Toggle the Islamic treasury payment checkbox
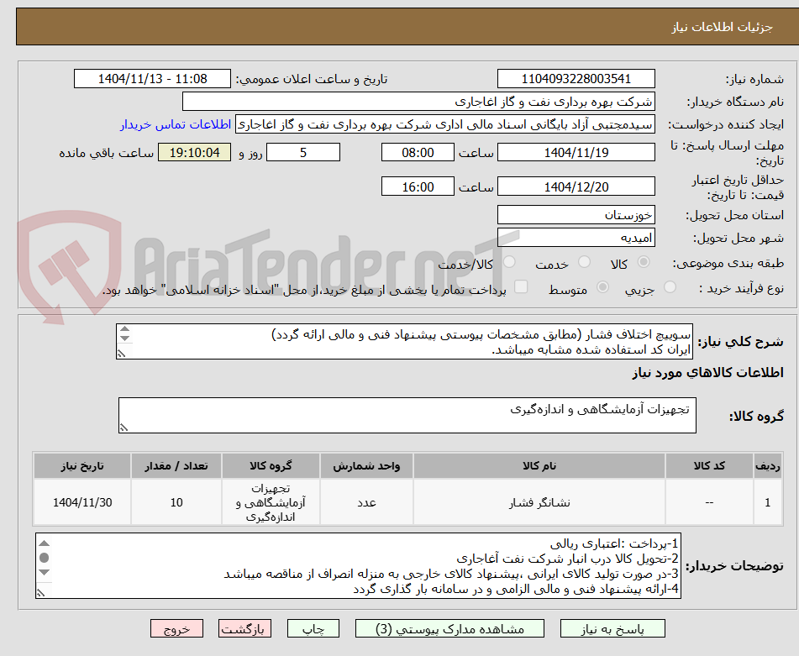 [521, 286]
